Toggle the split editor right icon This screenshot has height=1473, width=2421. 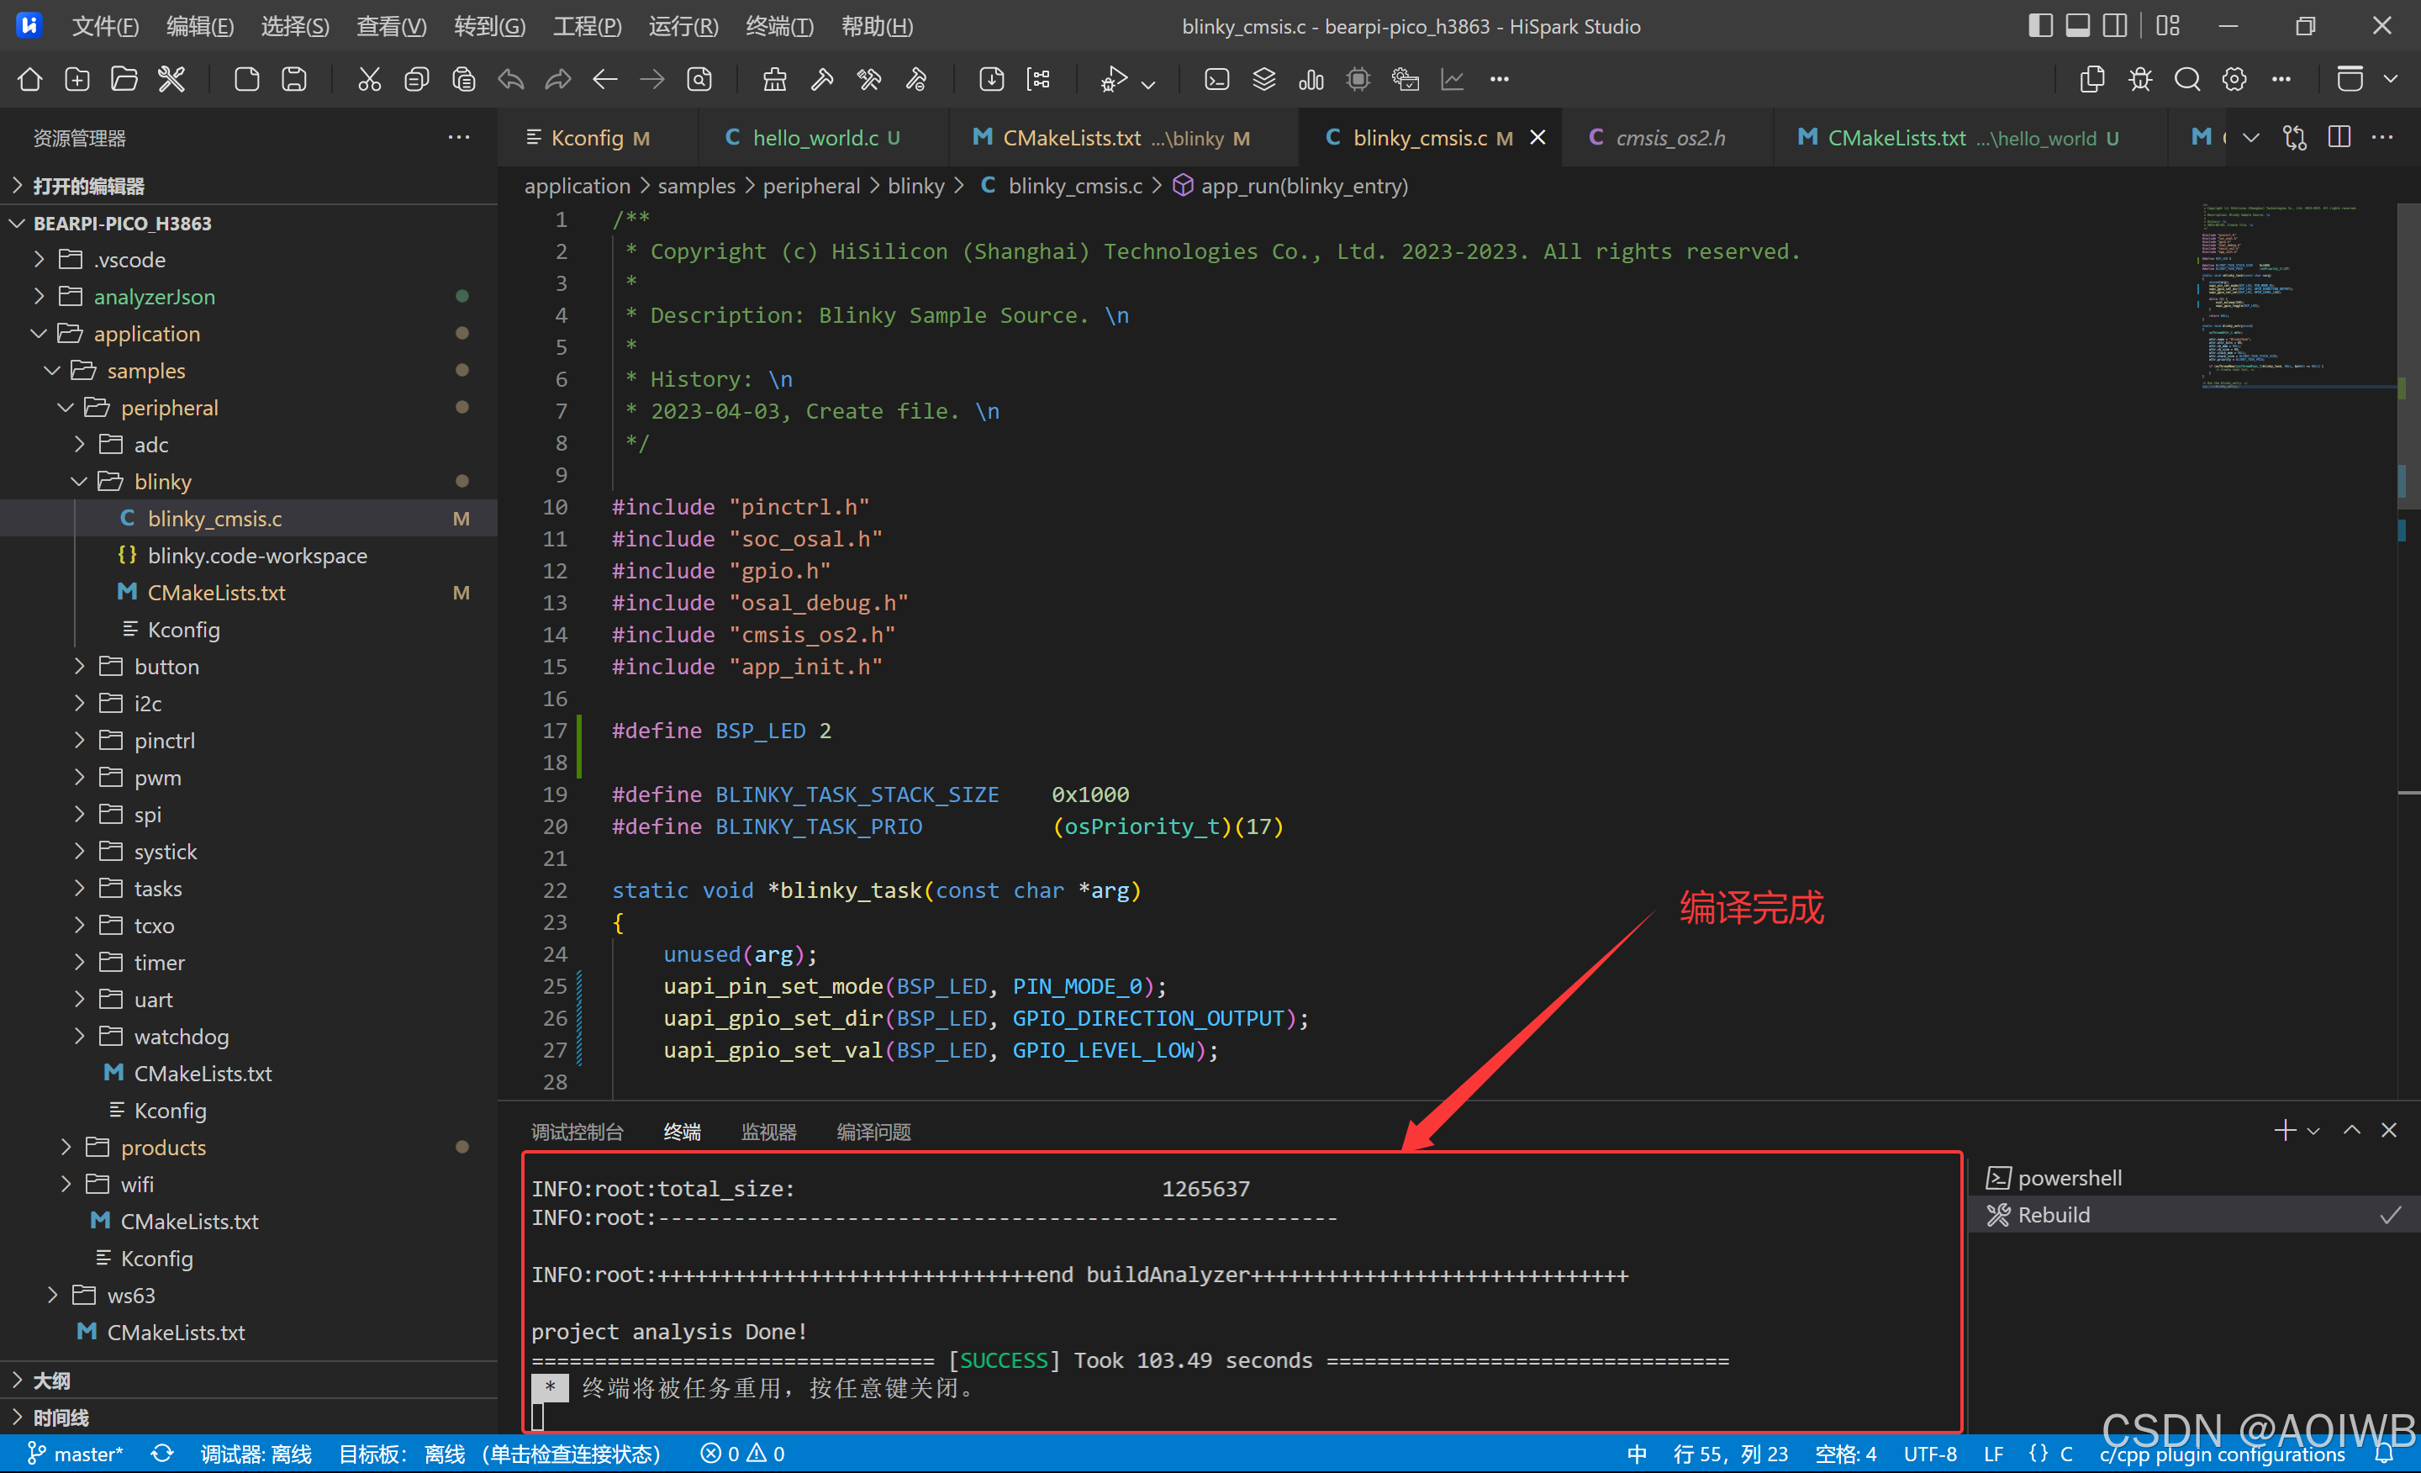[2339, 138]
